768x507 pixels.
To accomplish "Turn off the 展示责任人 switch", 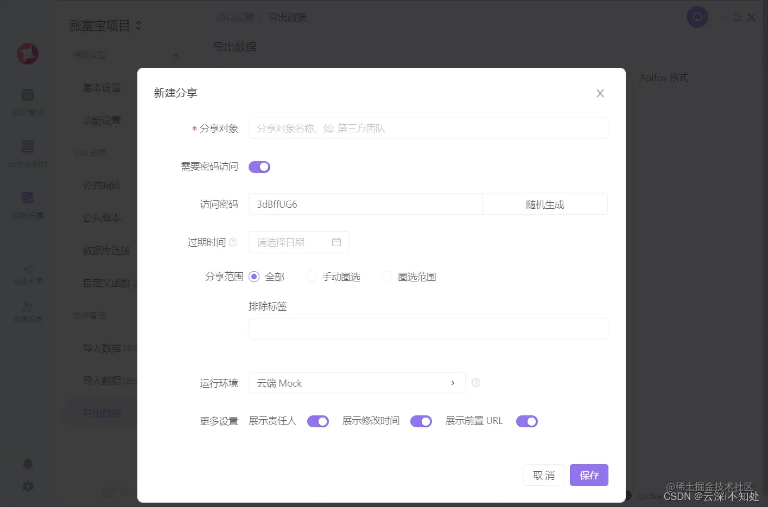I will point(318,421).
